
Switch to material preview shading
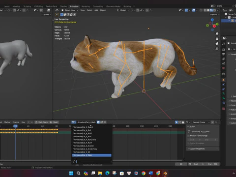(211, 10)
